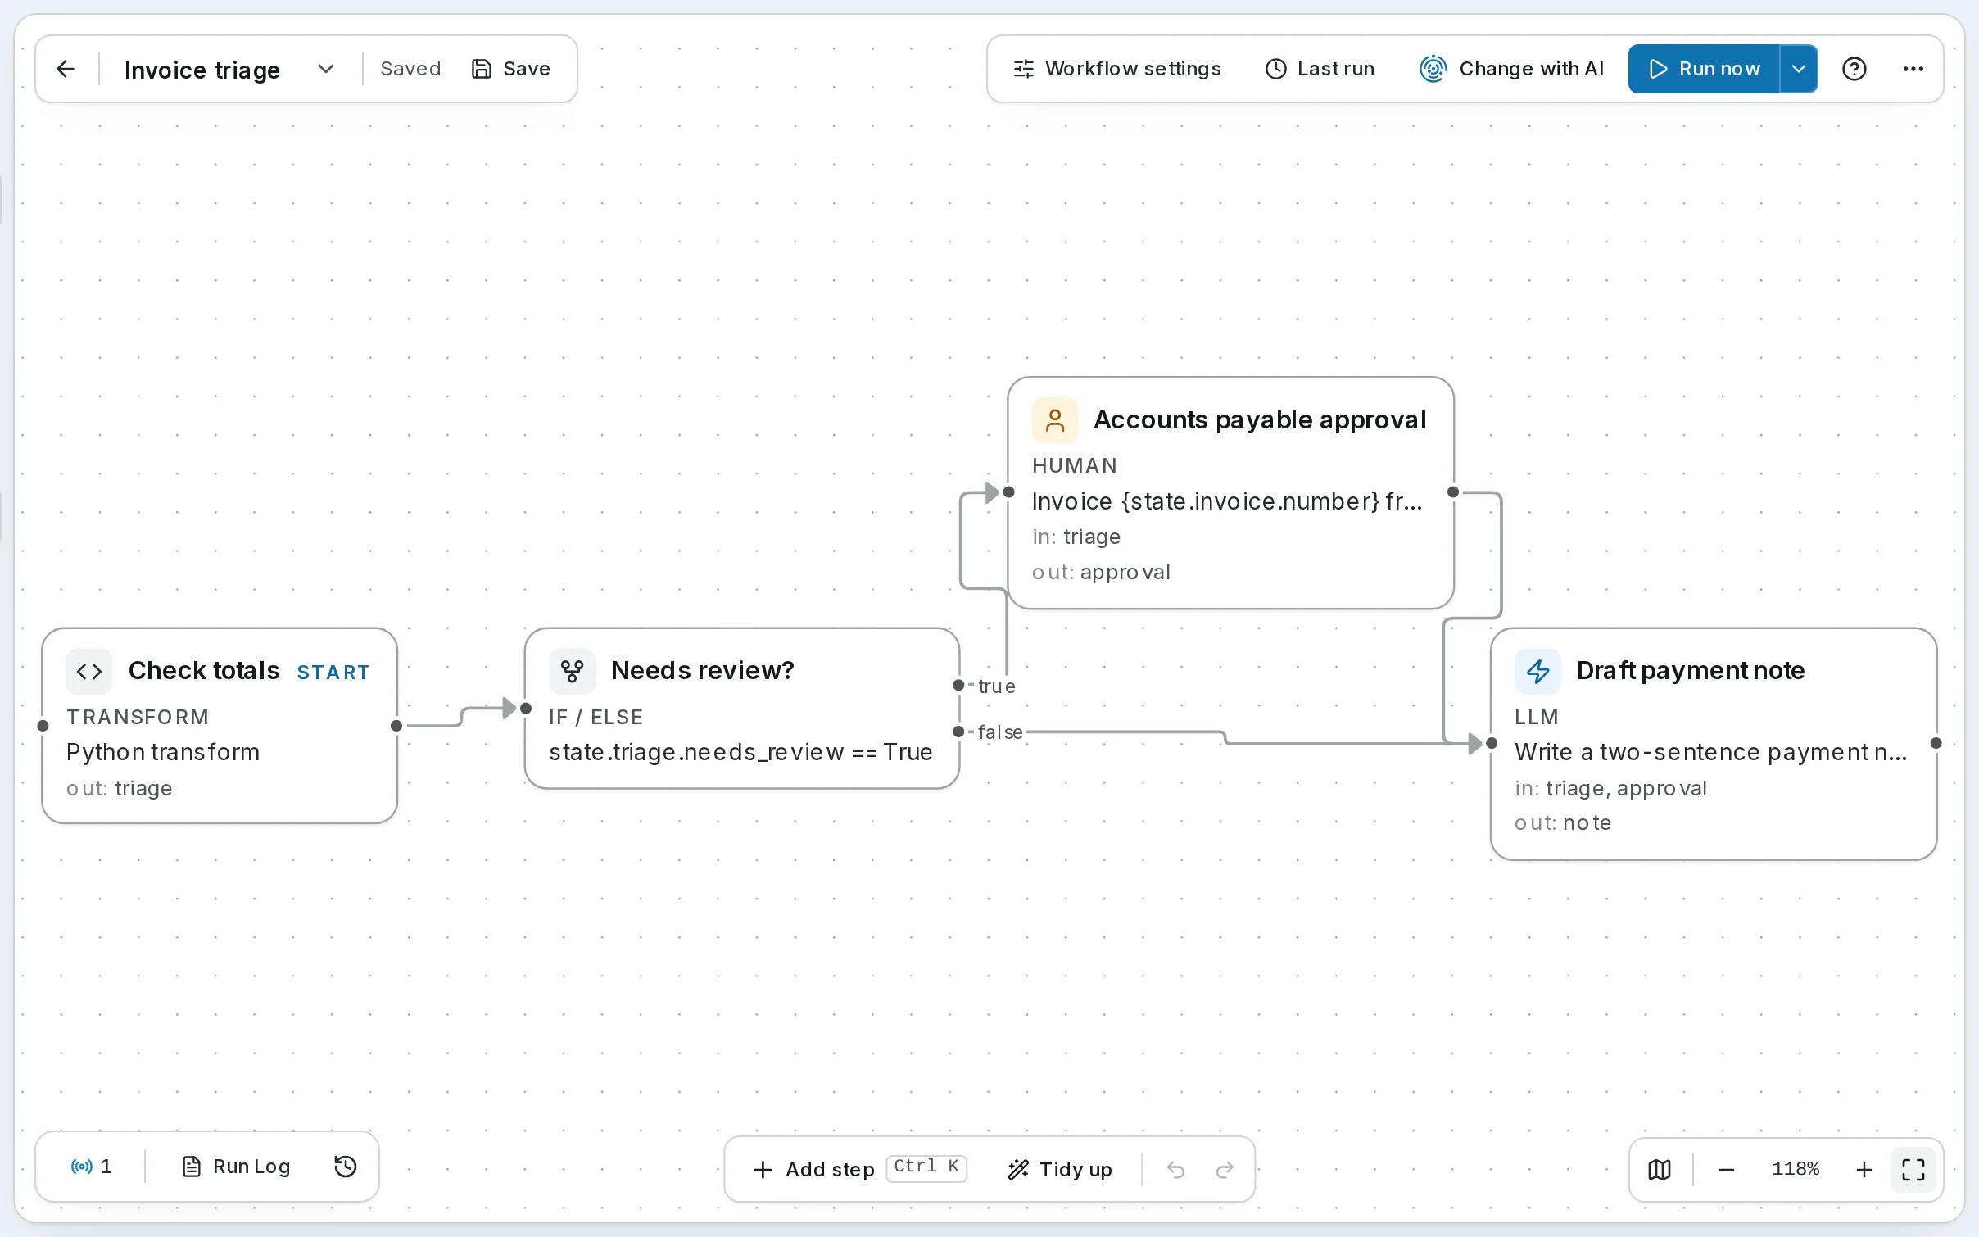
Task: Open the more options ellipsis menu
Action: [x=1913, y=69]
